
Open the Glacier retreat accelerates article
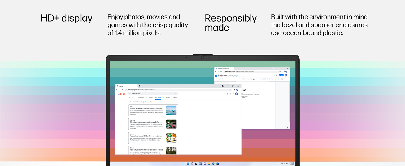[146, 108]
